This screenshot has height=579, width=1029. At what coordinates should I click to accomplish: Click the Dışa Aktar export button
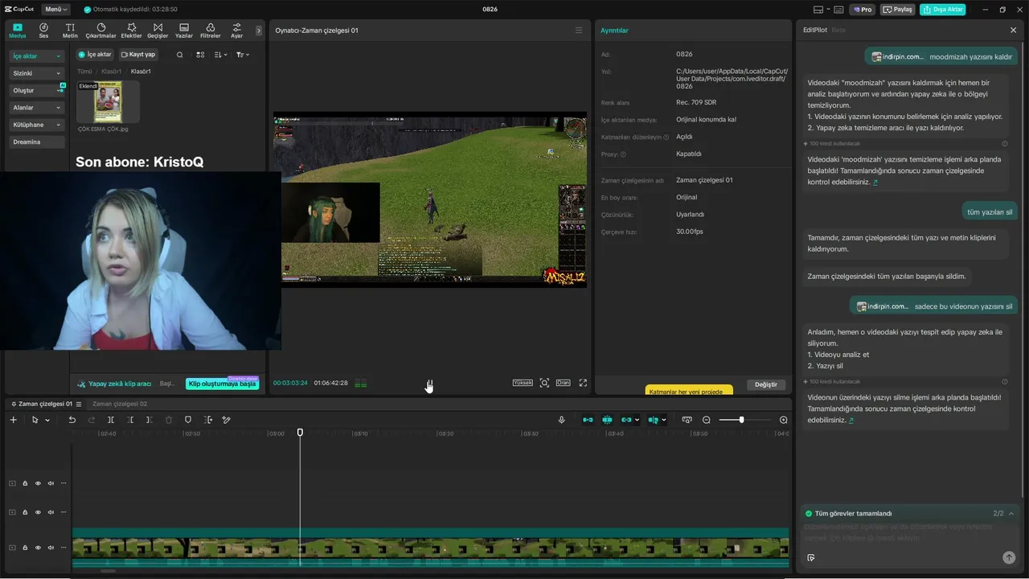coord(943,10)
